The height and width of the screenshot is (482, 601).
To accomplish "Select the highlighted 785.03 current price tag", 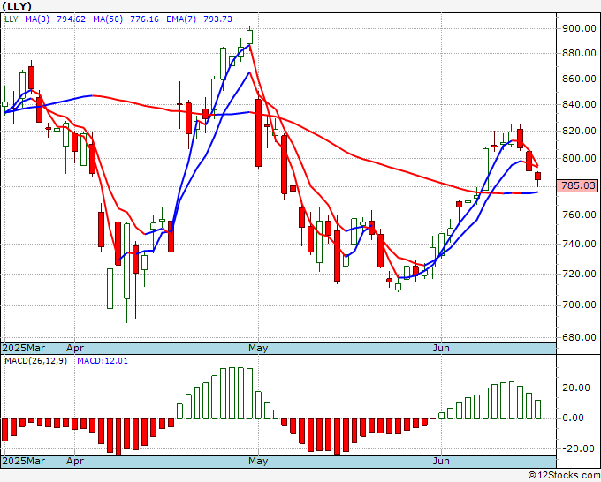I will point(578,185).
